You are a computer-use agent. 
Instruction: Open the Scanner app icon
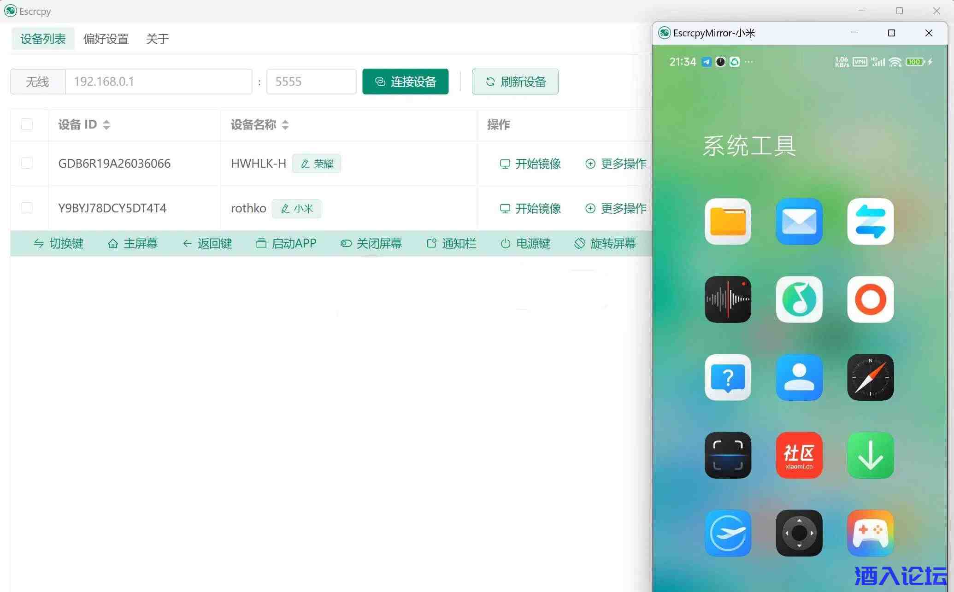728,455
